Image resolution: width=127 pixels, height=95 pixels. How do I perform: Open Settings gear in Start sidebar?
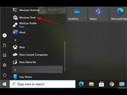4,65
